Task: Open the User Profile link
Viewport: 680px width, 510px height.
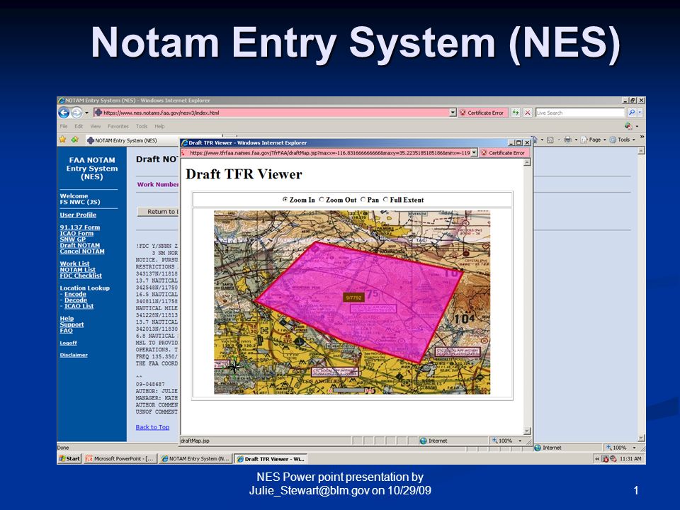Action: (x=78, y=215)
